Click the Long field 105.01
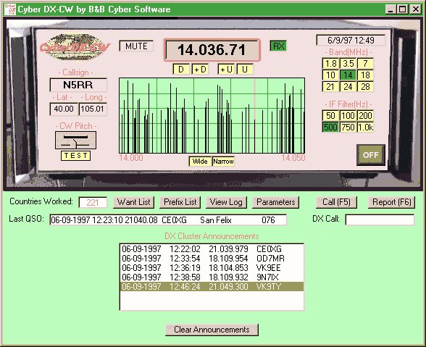Screen dimensions: 426x347 coord(93,109)
